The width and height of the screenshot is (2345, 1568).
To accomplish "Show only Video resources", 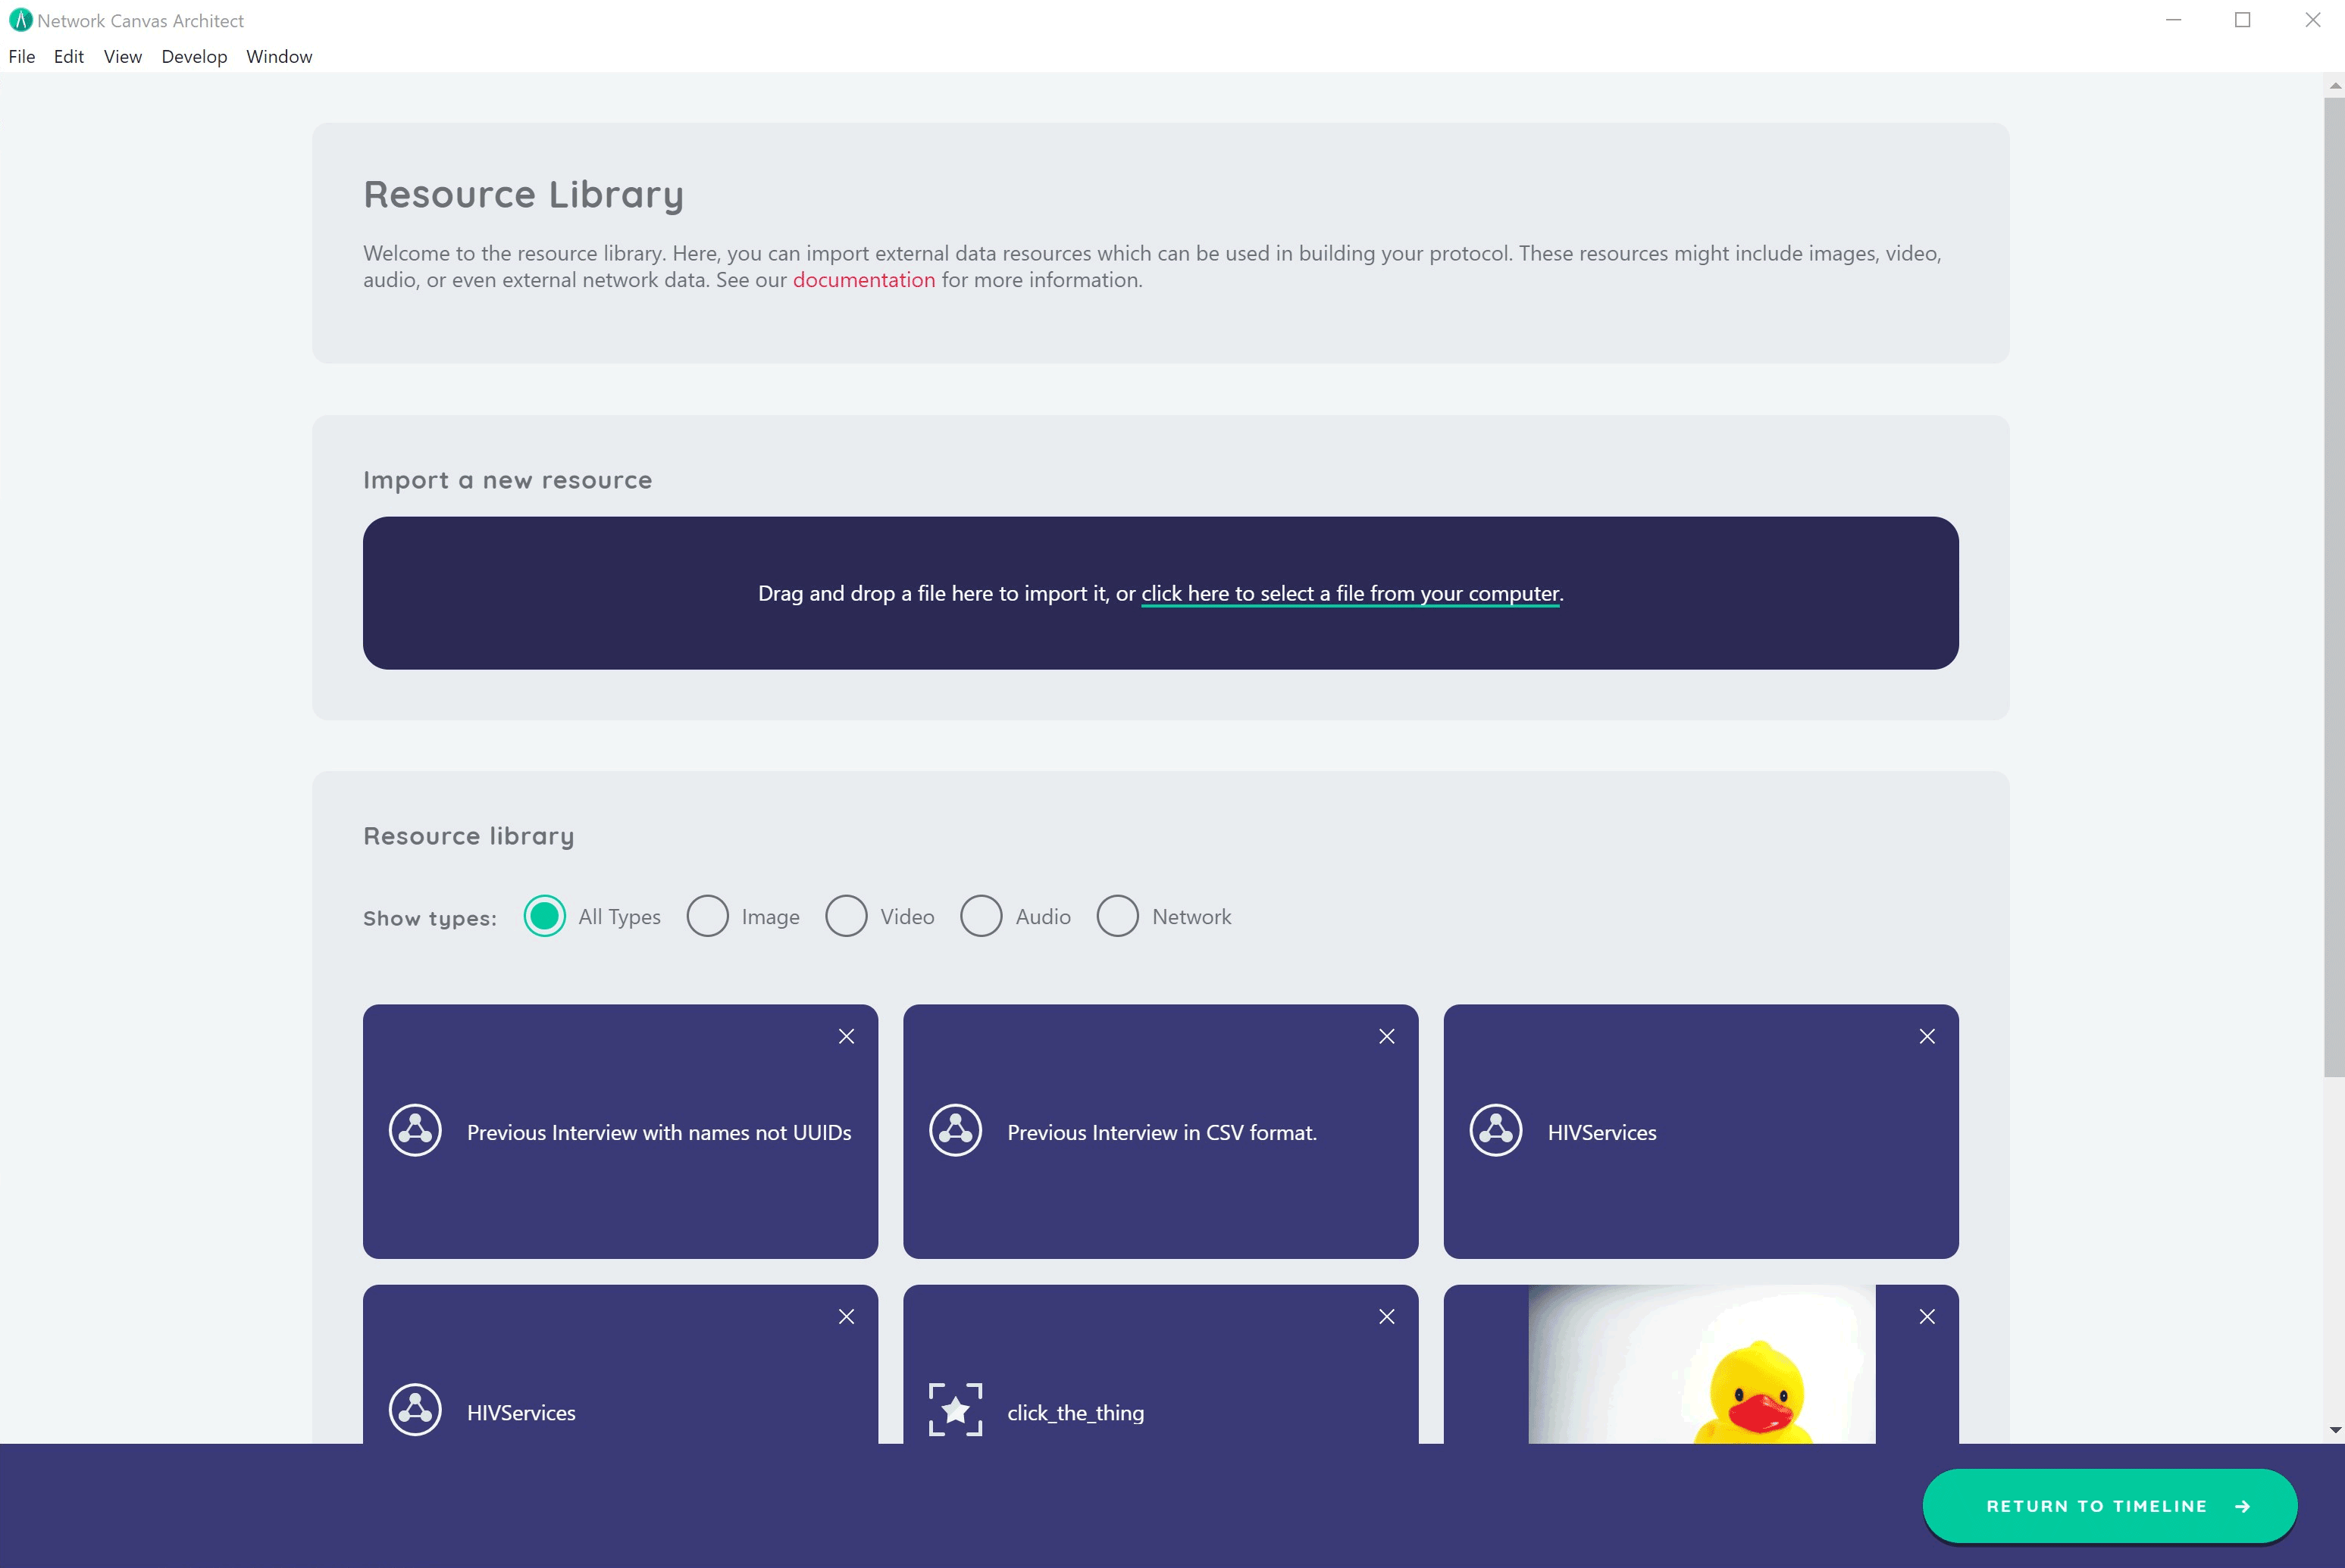I will (x=847, y=916).
